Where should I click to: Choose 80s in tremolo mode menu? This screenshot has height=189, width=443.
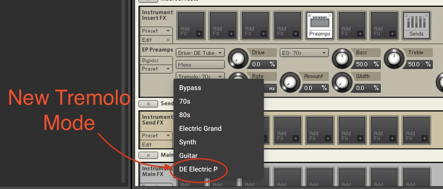218,115
